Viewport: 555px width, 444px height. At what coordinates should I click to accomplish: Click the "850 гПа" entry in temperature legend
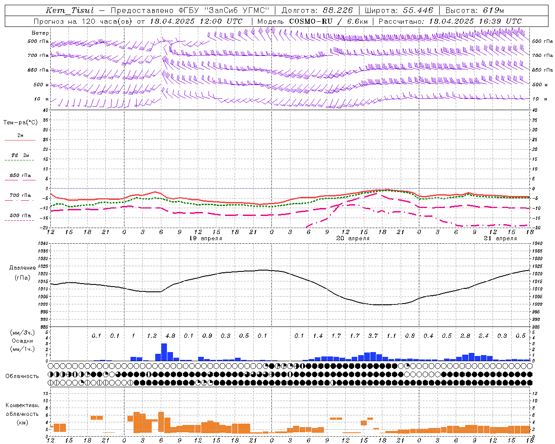click(x=20, y=176)
